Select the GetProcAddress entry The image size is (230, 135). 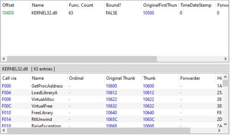click(x=47, y=86)
